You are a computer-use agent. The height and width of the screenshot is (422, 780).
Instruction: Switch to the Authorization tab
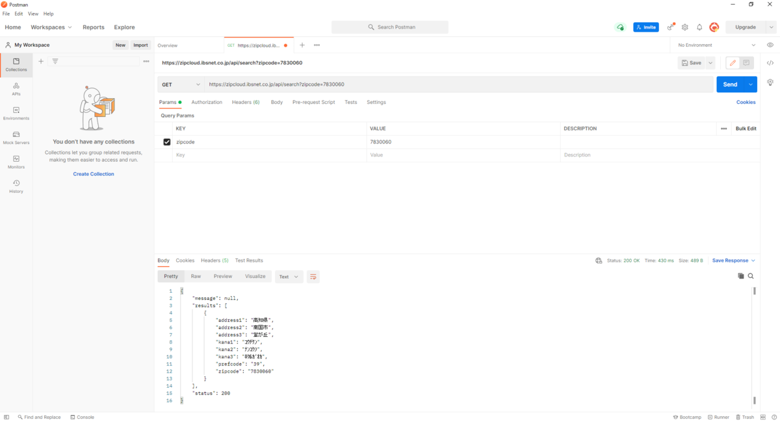click(x=207, y=103)
